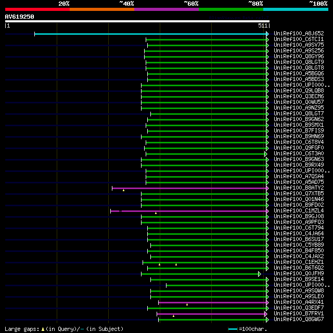
Task: Click the cyan 100char scale legend bar
Action: 233,329
